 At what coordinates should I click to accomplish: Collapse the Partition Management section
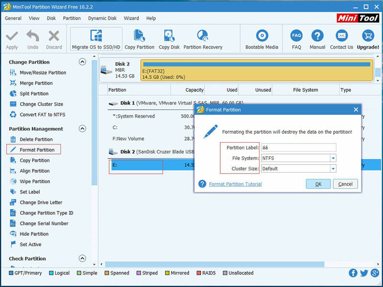pos(82,128)
